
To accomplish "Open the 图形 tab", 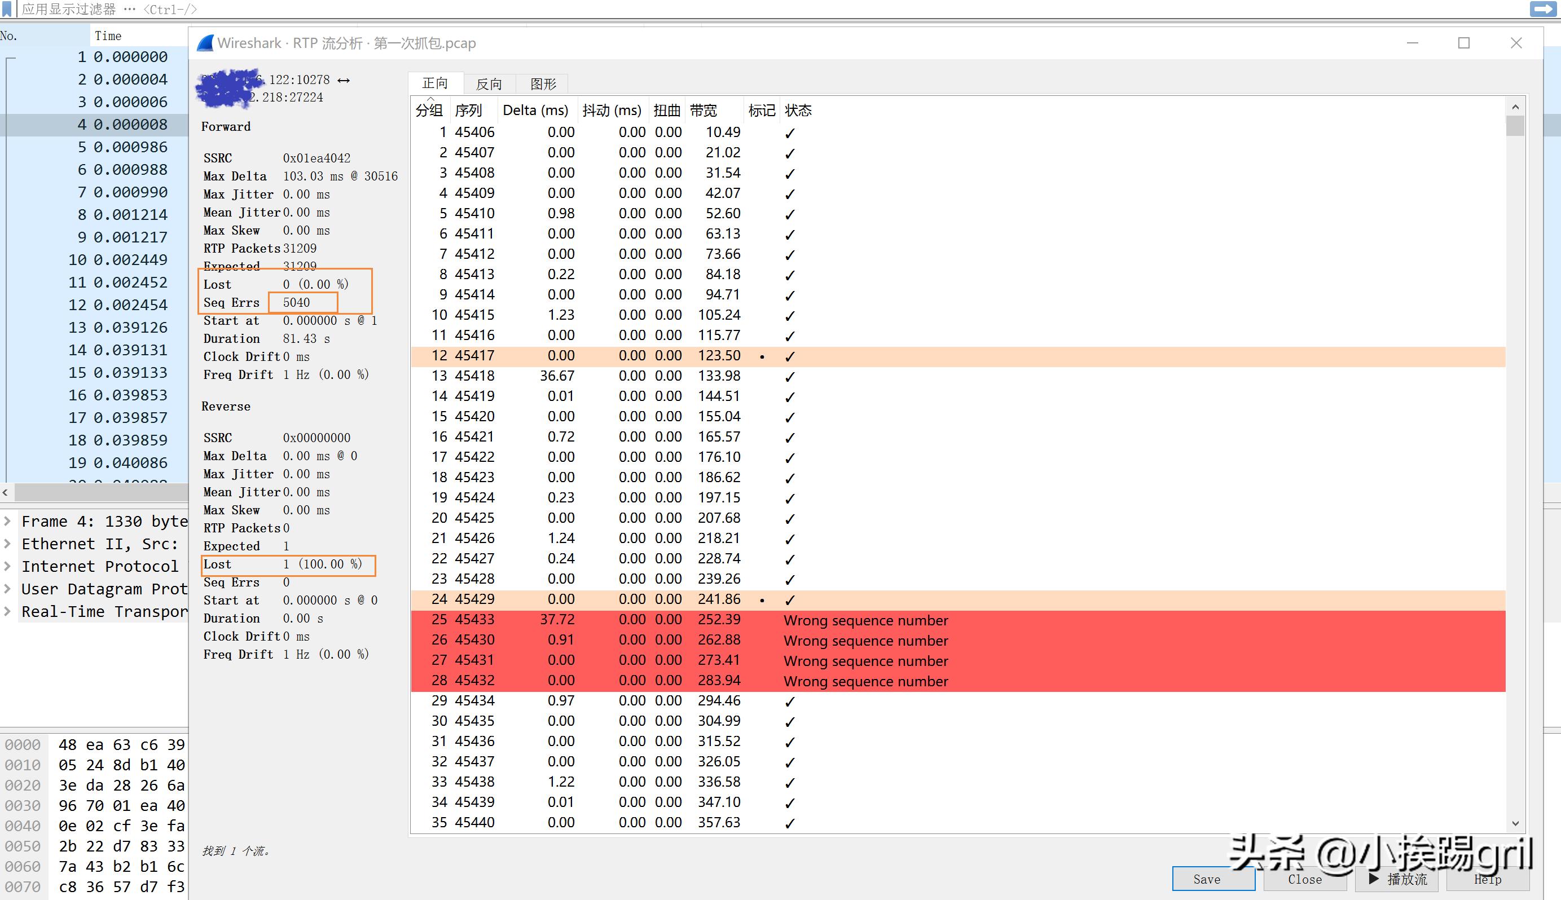I will [543, 84].
